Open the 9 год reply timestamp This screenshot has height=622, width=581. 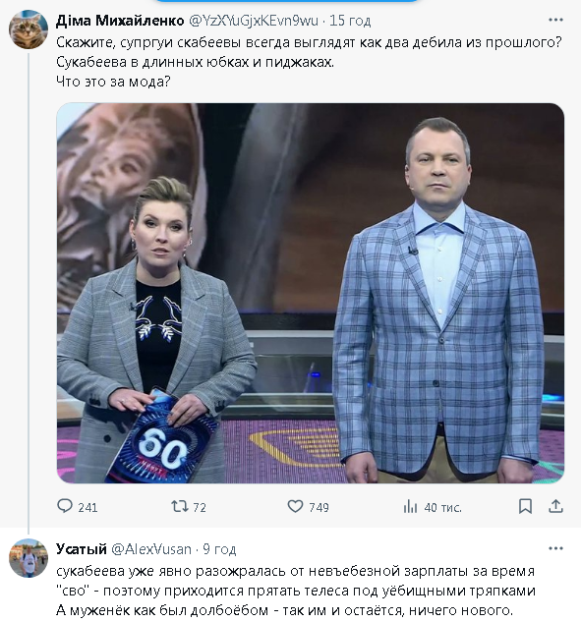click(x=219, y=549)
